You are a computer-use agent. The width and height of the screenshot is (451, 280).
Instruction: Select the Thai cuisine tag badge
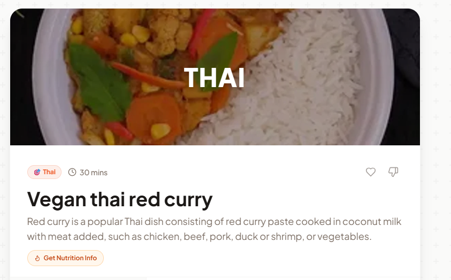[44, 172]
